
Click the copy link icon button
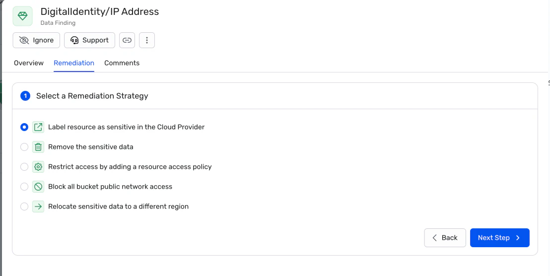[x=127, y=40]
